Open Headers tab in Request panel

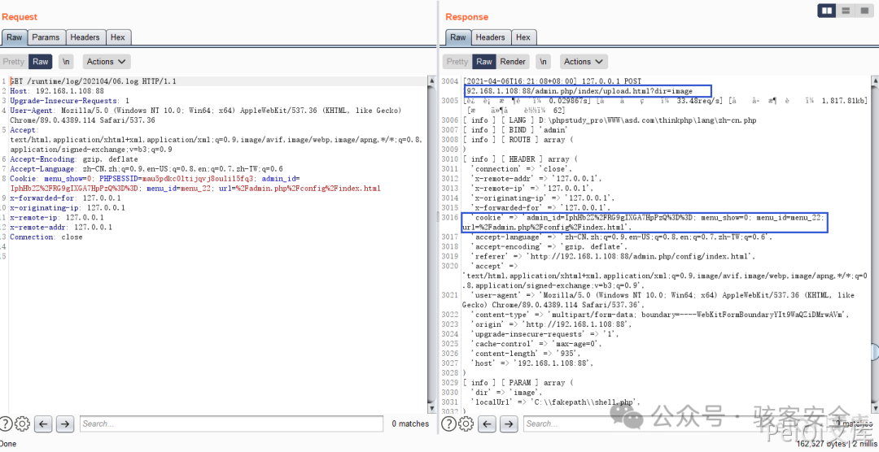[x=85, y=37]
